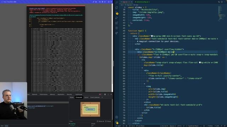Click 'A magical connection to your devices.' text
This screenshot has width=227, height=127.
click(158, 41)
